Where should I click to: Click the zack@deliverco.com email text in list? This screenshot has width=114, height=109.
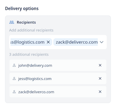36,92
